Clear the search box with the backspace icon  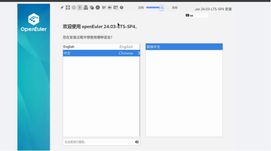pyautogui.click(x=137, y=142)
